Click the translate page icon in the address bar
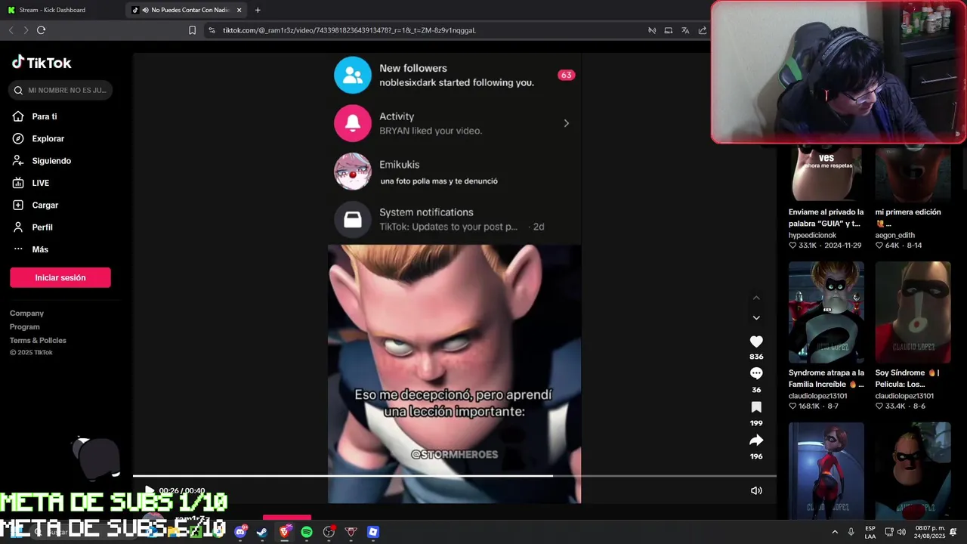The height and width of the screenshot is (544, 967). click(x=685, y=30)
